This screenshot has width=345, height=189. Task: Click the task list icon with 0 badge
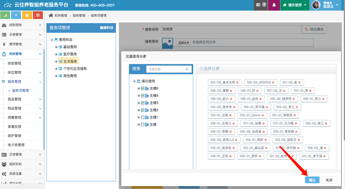[x=260, y=5]
